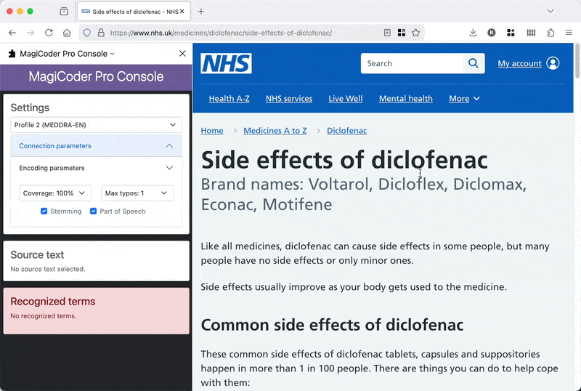Expand Encoding parameters section
Viewport: 581px width, 391px height.
[96, 168]
